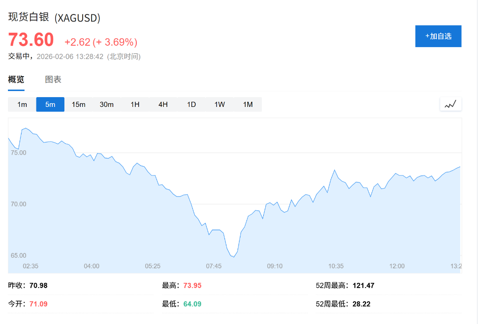Image resolution: width=478 pixels, height=324 pixels.
Task: Select the 5m timeframe
Action: coord(50,104)
